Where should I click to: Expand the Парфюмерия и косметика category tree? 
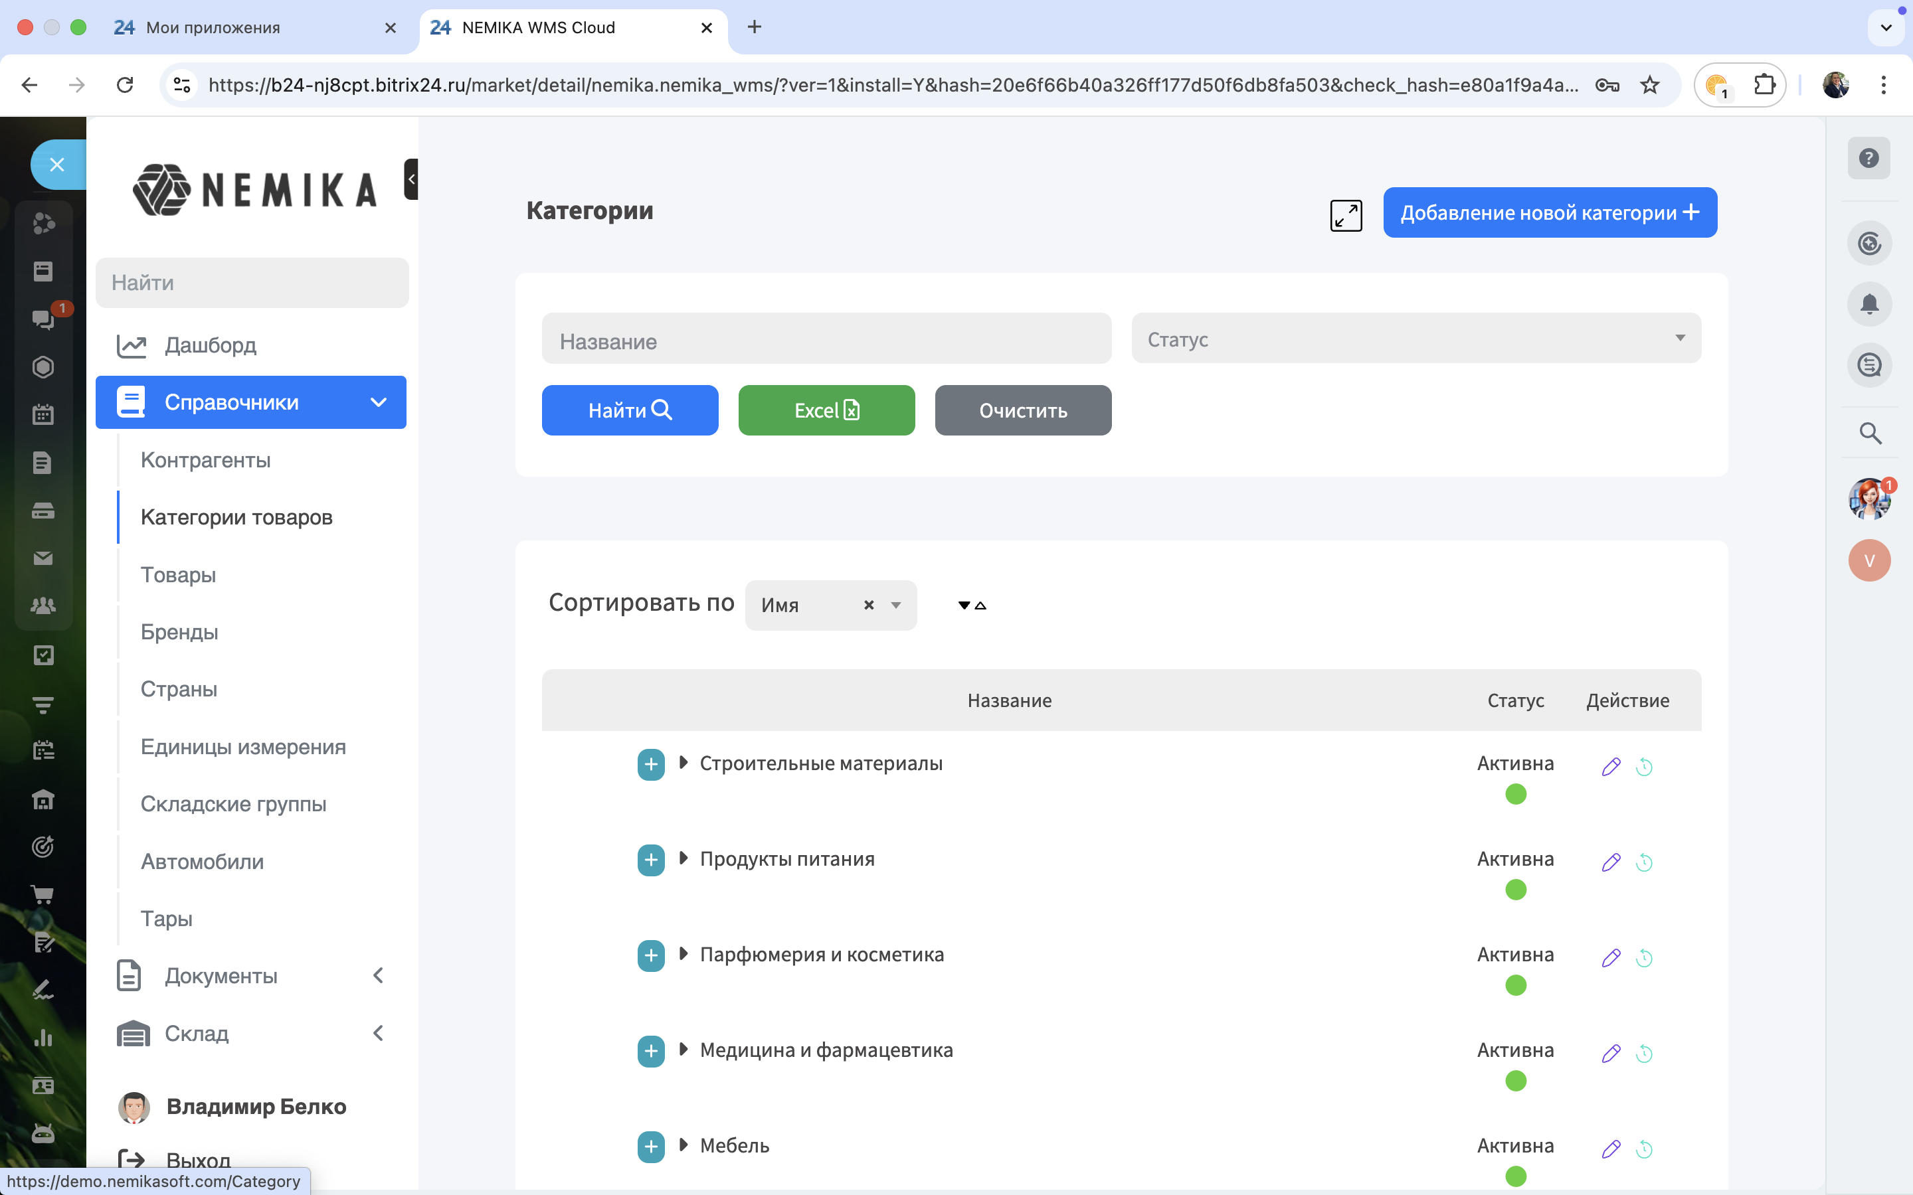[683, 954]
